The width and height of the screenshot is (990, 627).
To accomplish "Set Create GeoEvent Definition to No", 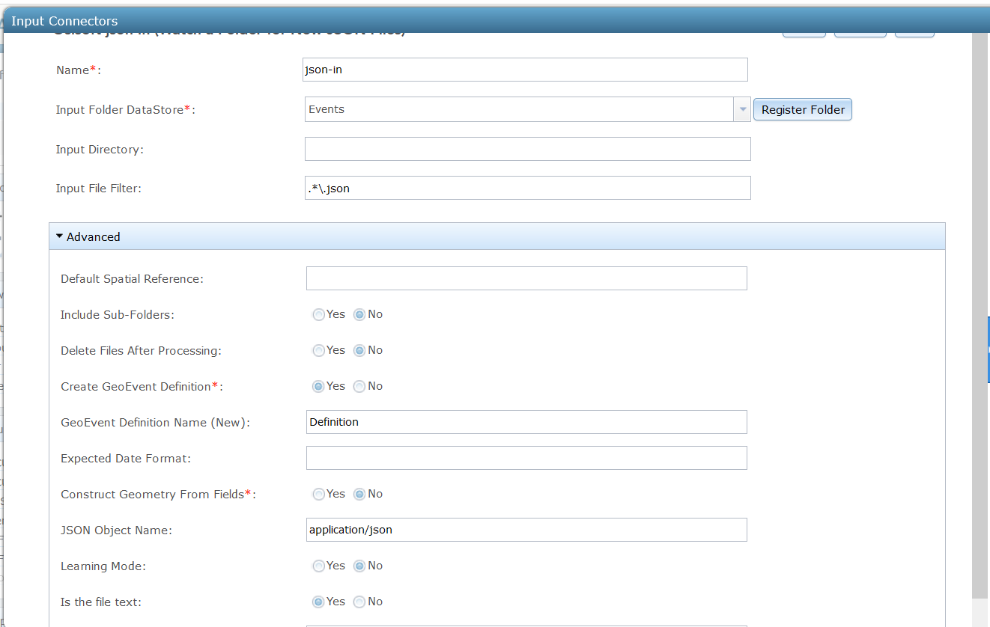I will [x=359, y=386].
